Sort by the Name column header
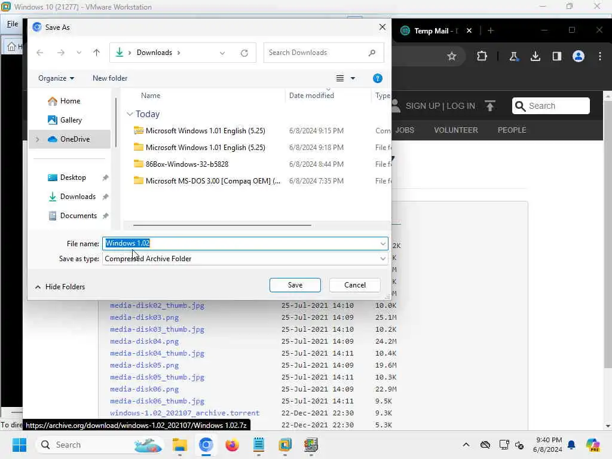 pyautogui.click(x=151, y=96)
